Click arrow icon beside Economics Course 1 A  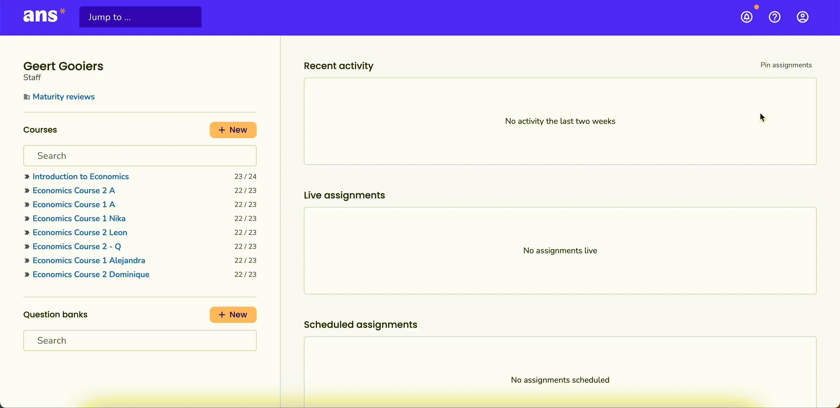[x=27, y=205]
